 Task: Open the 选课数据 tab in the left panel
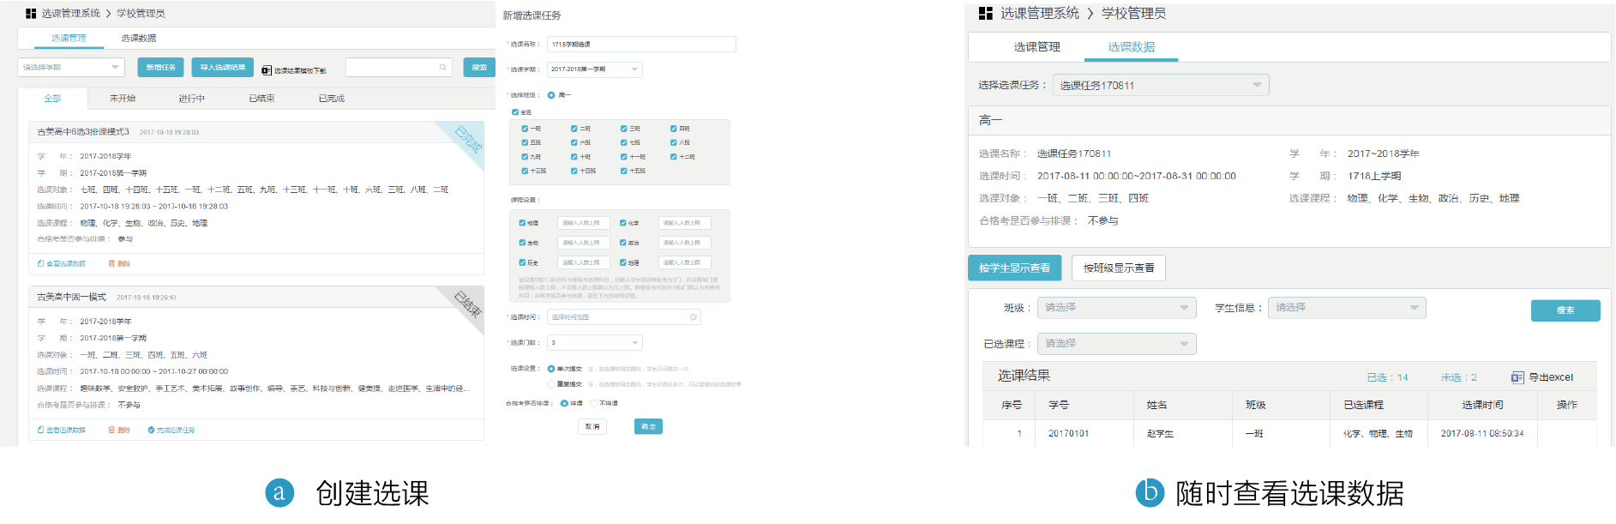click(x=138, y=38)
